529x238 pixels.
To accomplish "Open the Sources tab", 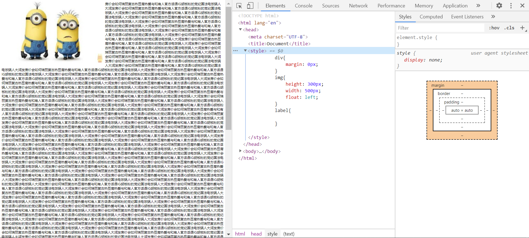I will [331, 6].
